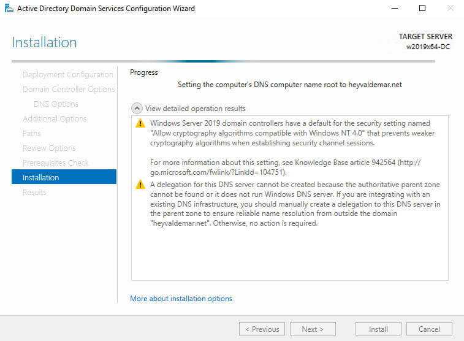Image resolution: width=464 pixels, height=341 pixels.
Task: Select Deployment Configuration in the sidebar
Action: click(x=68, y=75)
